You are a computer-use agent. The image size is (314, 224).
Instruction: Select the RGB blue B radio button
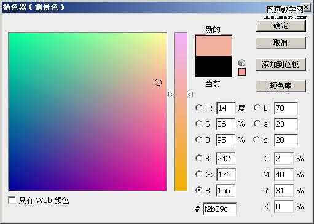pos(198,190)
